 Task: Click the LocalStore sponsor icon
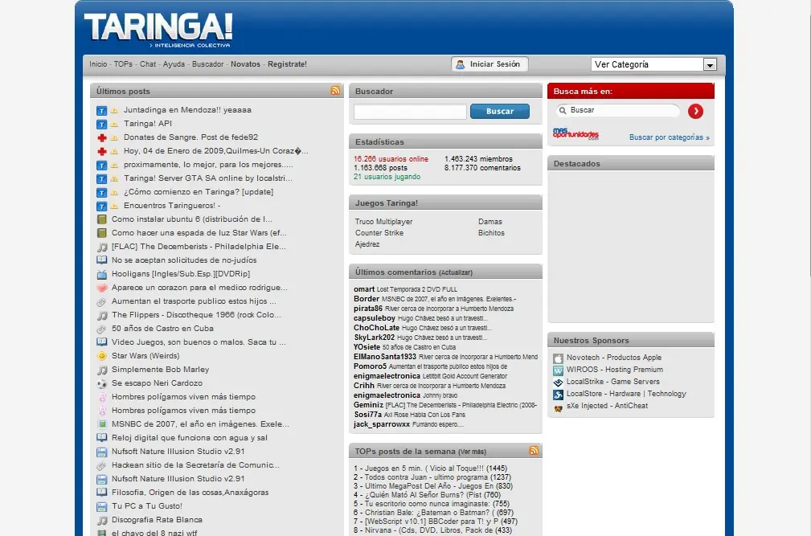point(558,395)
